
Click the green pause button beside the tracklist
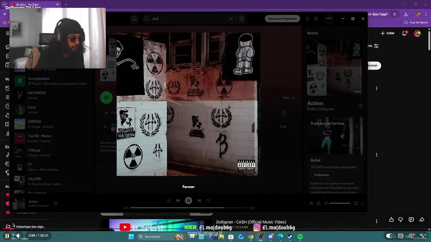106,97
